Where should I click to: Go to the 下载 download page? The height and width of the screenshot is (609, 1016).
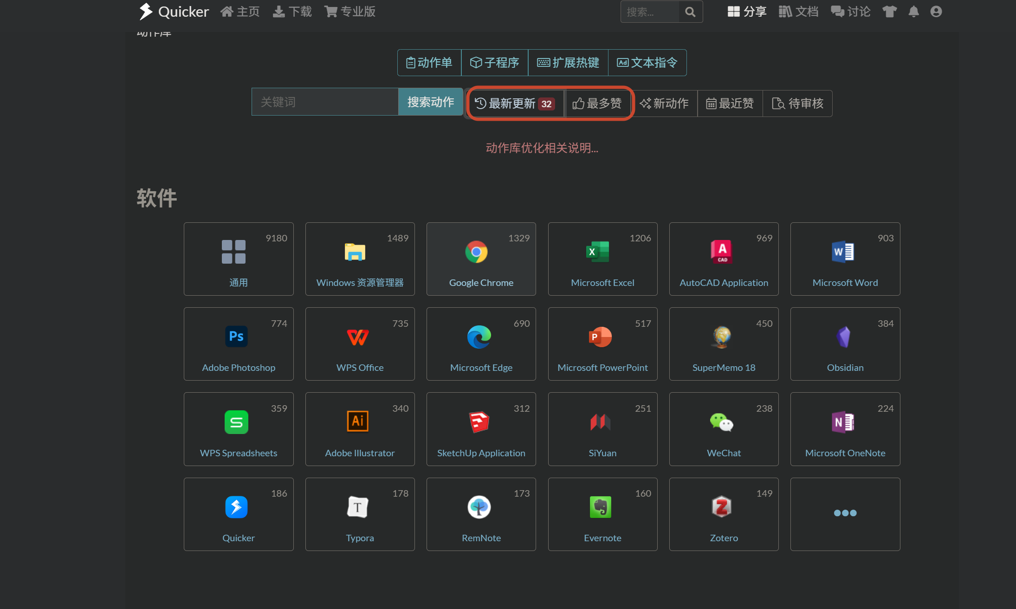[x=292, y=12]
